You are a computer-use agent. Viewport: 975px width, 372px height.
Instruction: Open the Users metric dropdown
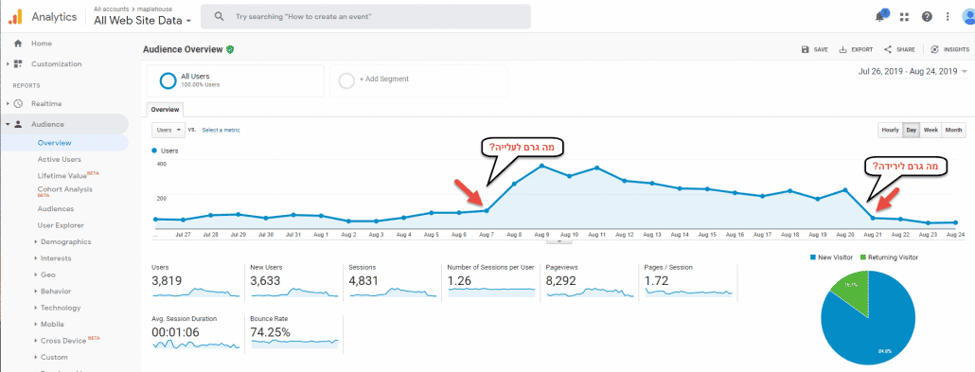point(168,130)
